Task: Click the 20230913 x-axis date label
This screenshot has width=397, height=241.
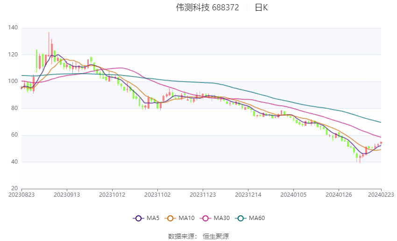Action: tap(67, 195)
